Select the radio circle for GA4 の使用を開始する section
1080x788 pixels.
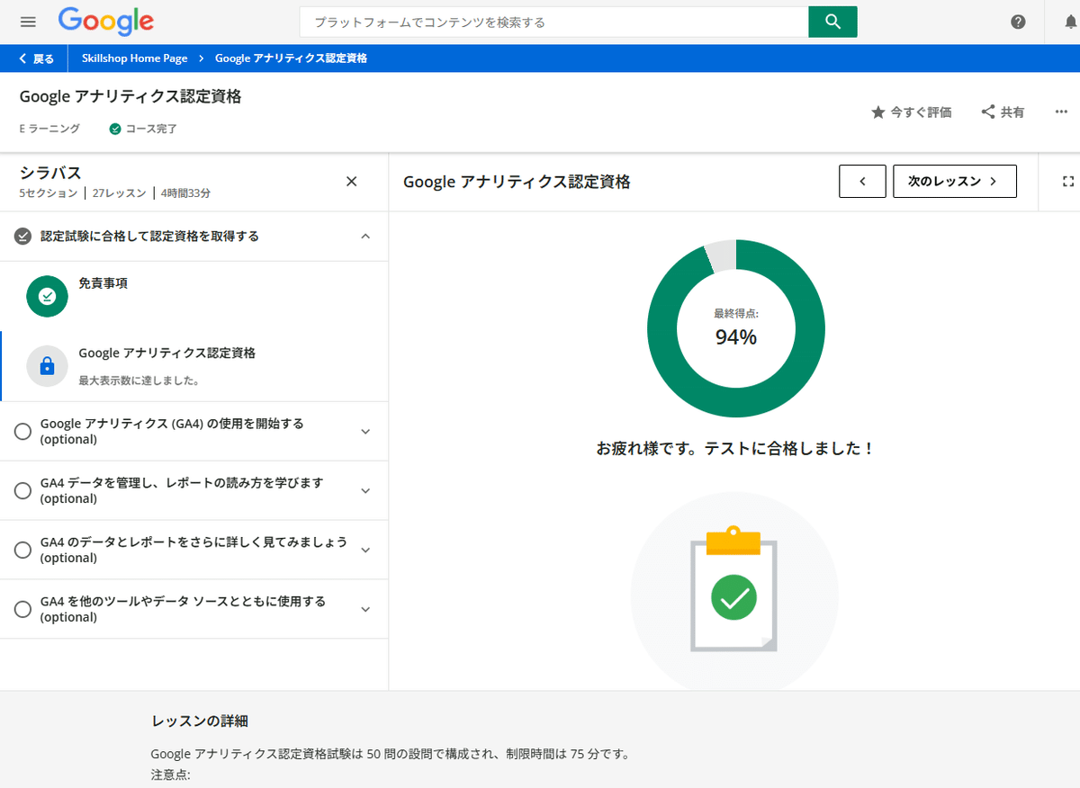pyautogui.click(x=22, y=431)
